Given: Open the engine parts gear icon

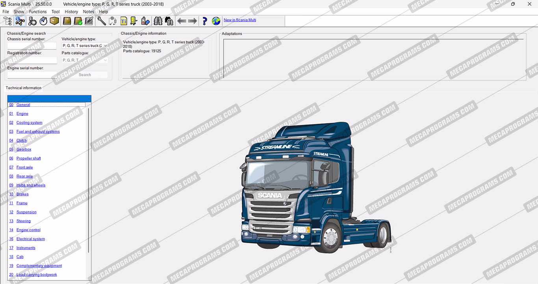Looking at the screenshot, I should (x=32, y=21).
